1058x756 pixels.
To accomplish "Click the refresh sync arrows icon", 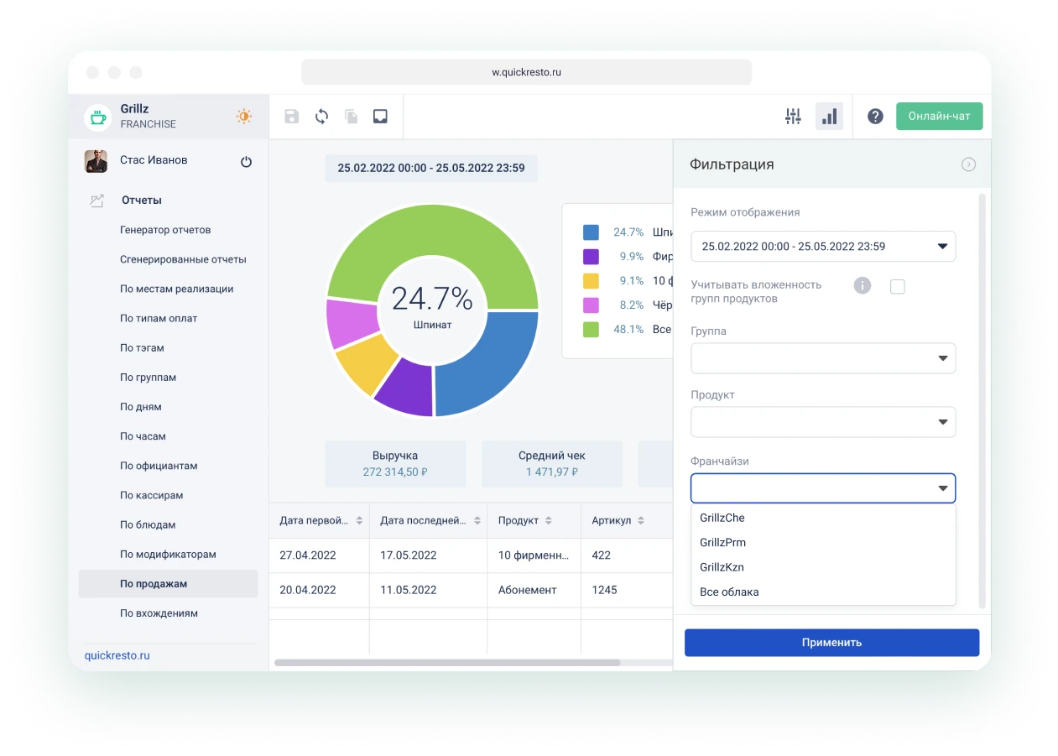I will 321,117.
